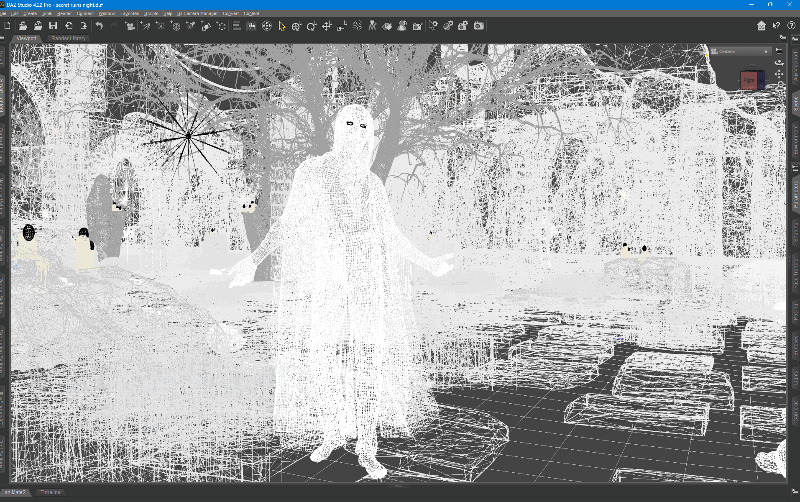This screenshot has height=502, width=800.
Task: Create a new primitive from toolbar
Action: (x=206, y=26)
